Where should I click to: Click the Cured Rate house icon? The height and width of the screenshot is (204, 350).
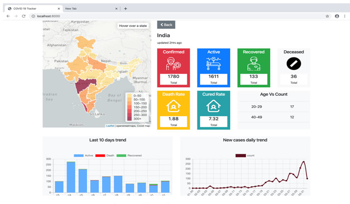click(x=213, y=107)
